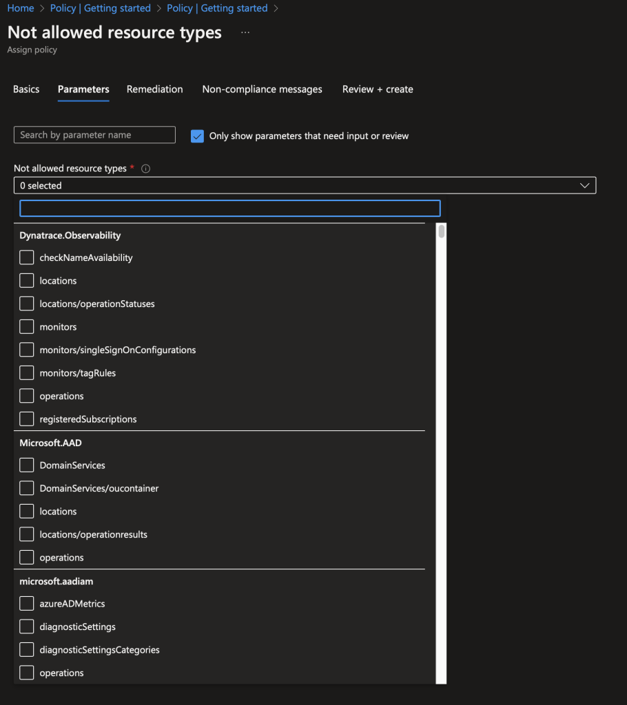Tick operations under microsoft.aadiam
The height and width of the screenshot is (705, 627).
(x=27, y=673)
